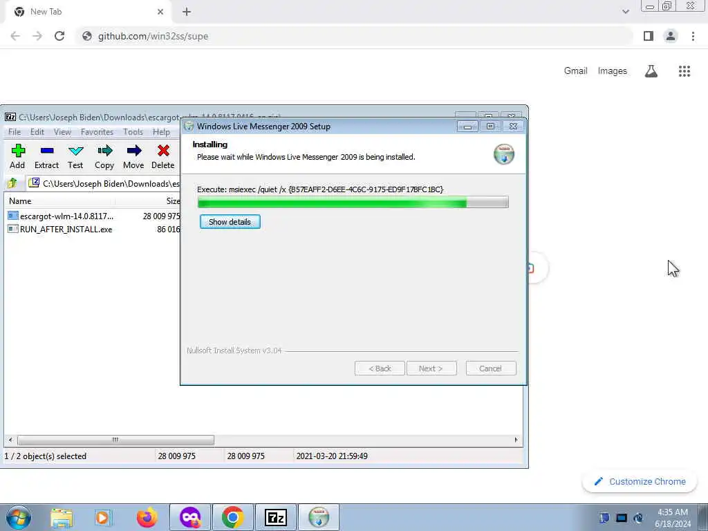Viewport: 708px width, 531px height.
Task: Click '1 / 2 object(s) selected' status text
Action: tap(45, 456)
